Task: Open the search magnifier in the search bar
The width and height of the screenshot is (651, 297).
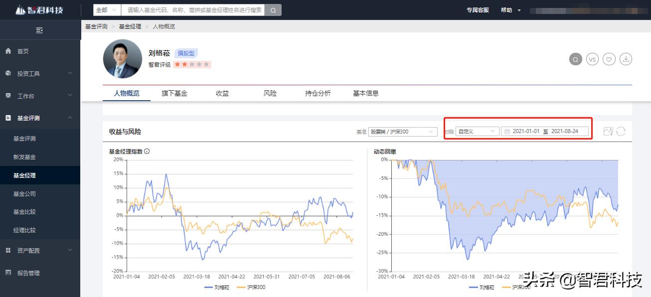Action: coord(272,9)
